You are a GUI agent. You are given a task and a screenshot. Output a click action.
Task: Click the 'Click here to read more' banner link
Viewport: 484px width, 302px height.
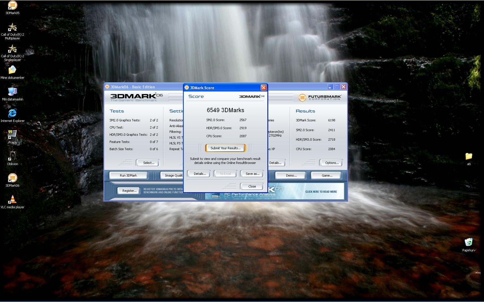click(x=321, y=192)
